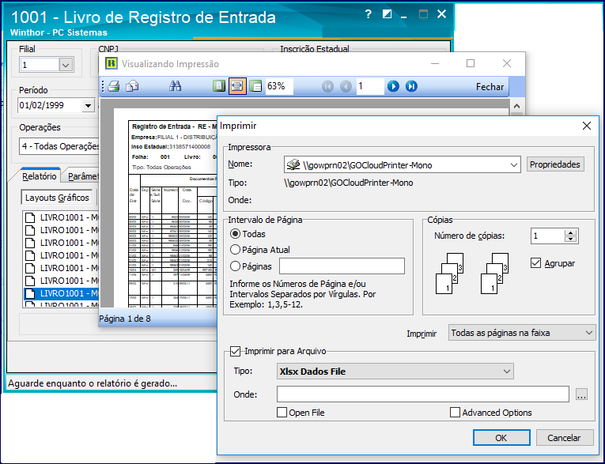Select the Páginas radio button
Screen dimensions: 605x464
click(x=235, y=266)
